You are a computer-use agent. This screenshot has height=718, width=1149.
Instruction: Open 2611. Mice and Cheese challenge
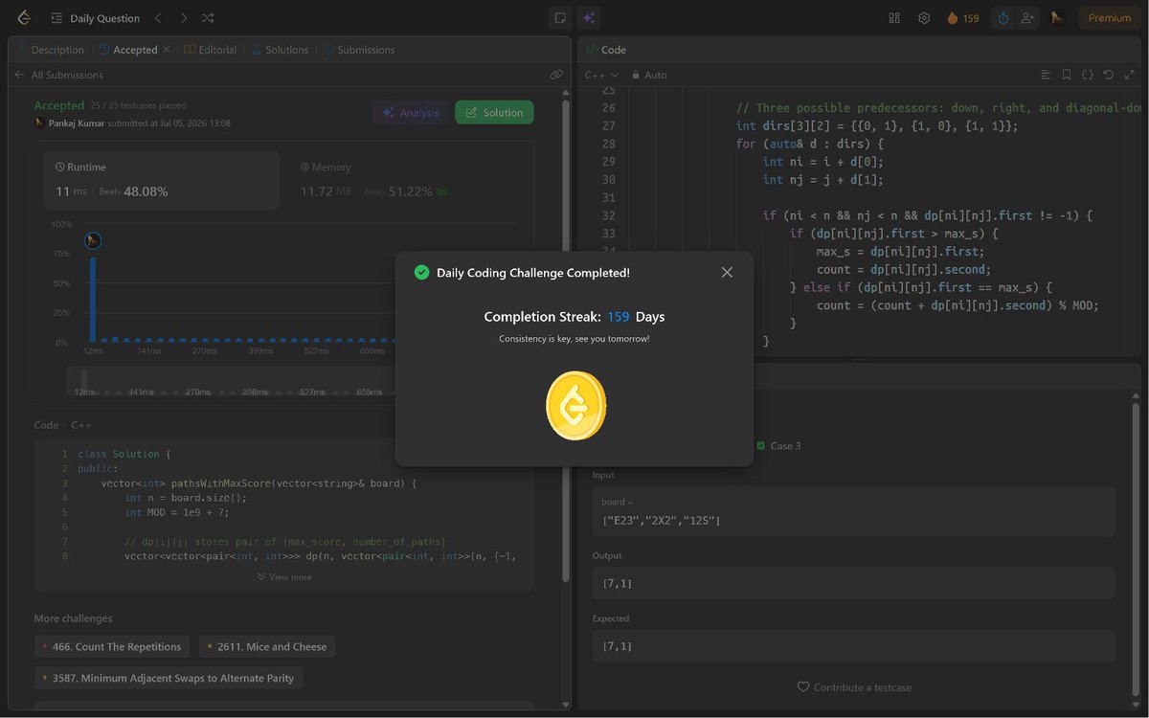[267, 647]
